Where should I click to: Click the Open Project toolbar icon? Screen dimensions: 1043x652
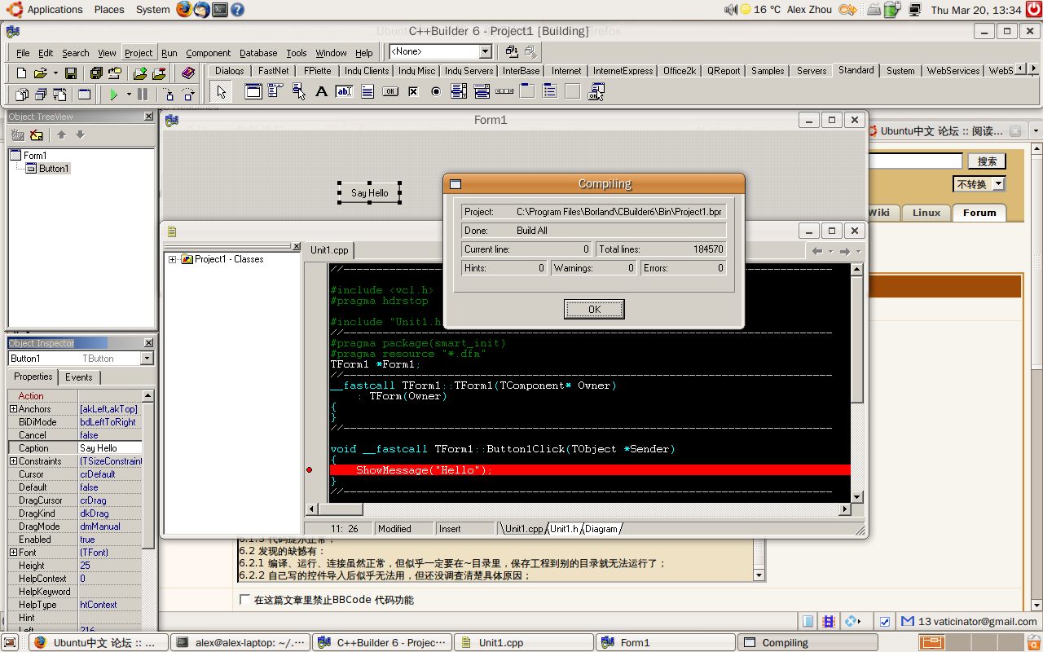tap(115, 73)
